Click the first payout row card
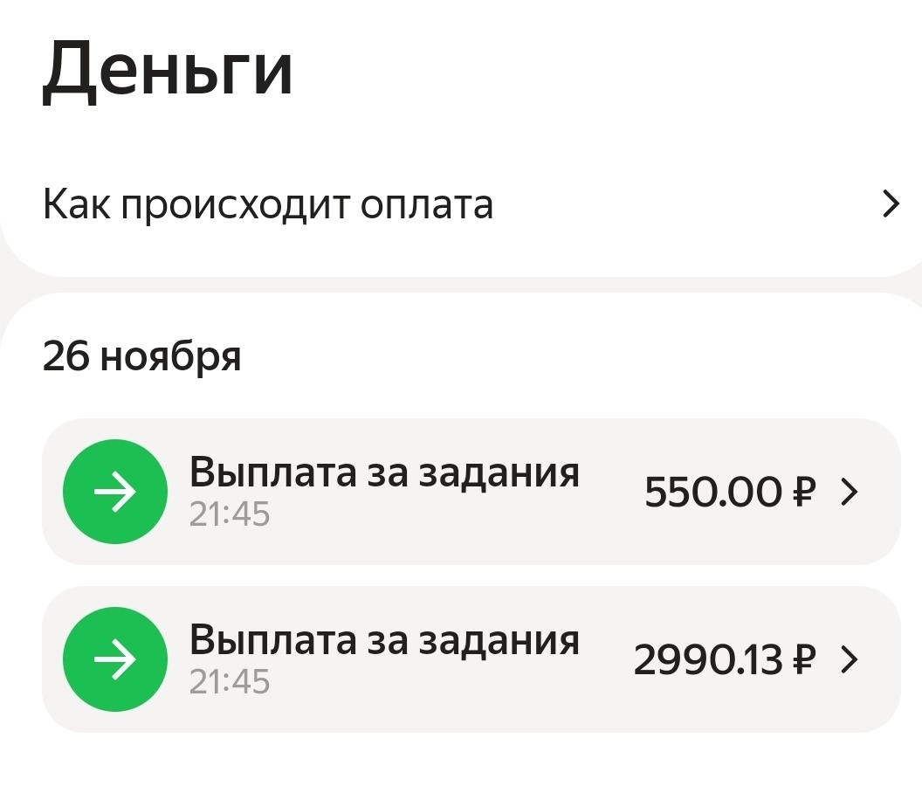 pyautogui.click(x=471, y=492)
